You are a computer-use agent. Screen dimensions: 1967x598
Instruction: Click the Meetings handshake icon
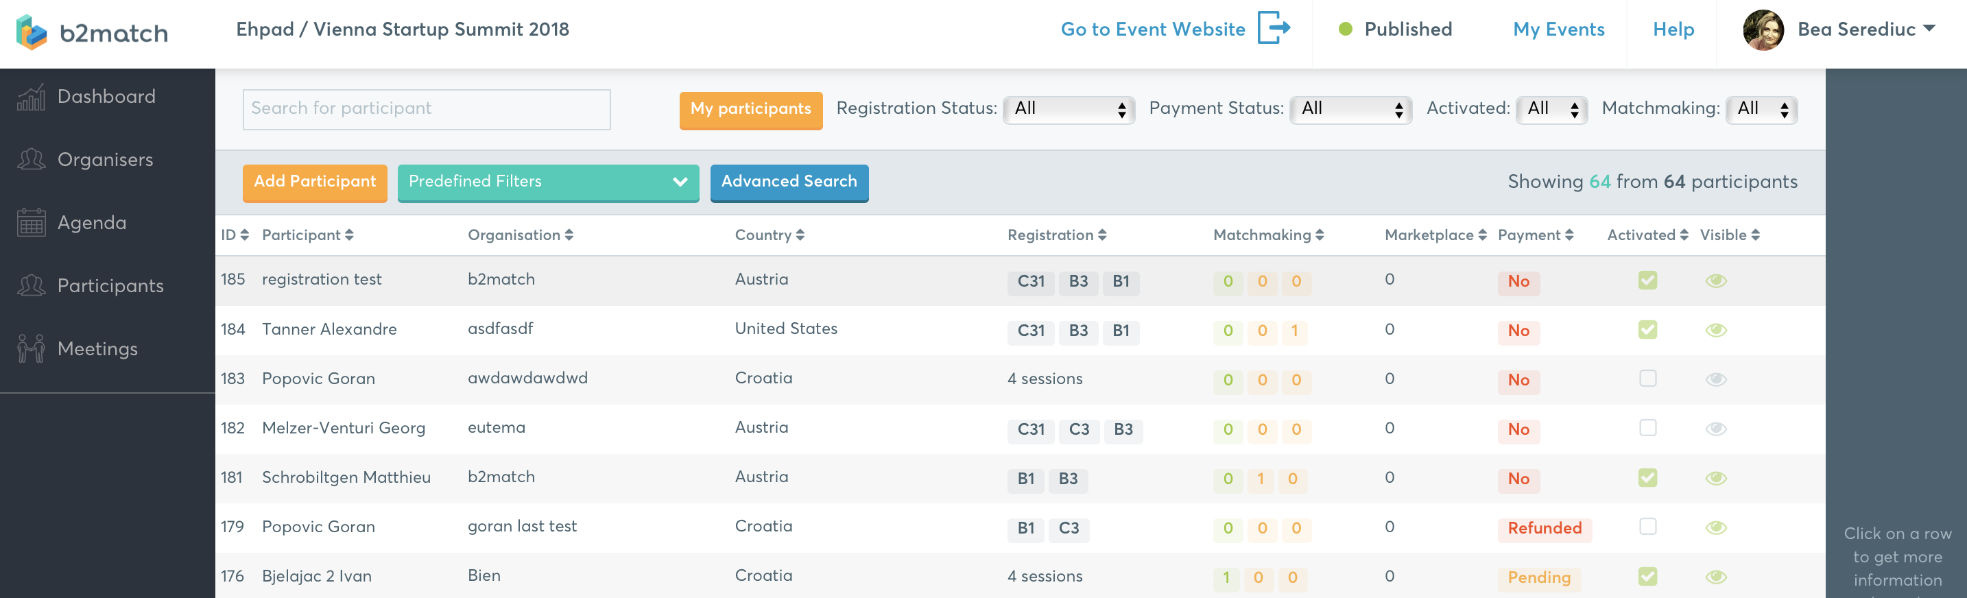32,349
